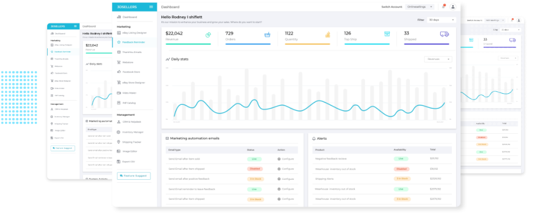Open Revenues dropdown in right background window
559x213 pixels.
click(508, 58)
